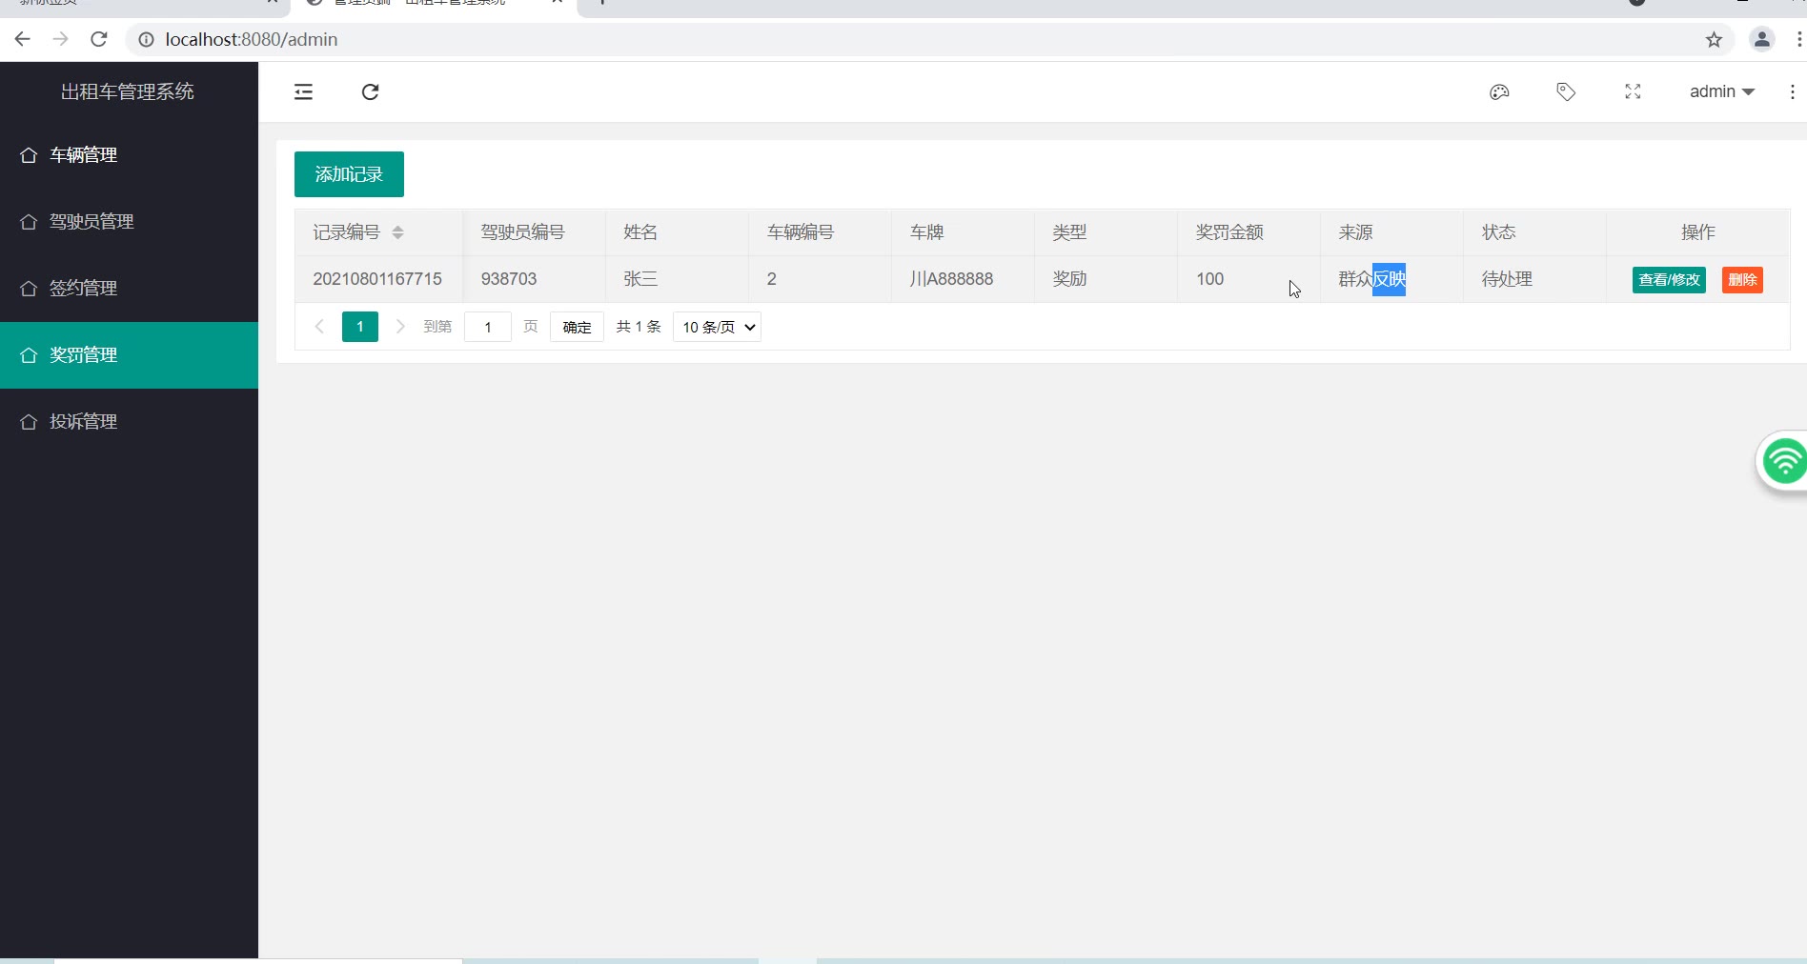Click 查看/修改 for record 20210801167715

click(1669, 280)
